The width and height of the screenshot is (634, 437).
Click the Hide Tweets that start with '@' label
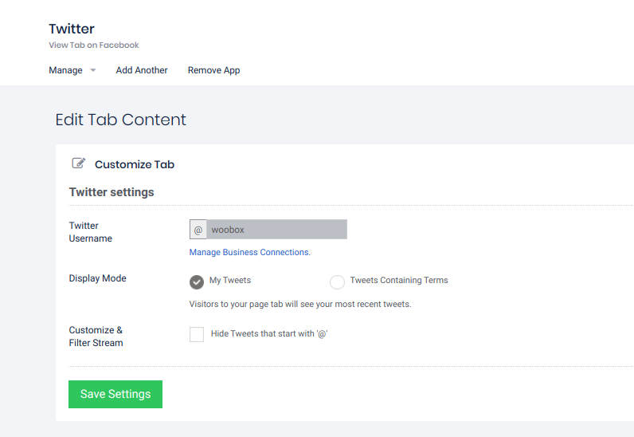(269, 334)
